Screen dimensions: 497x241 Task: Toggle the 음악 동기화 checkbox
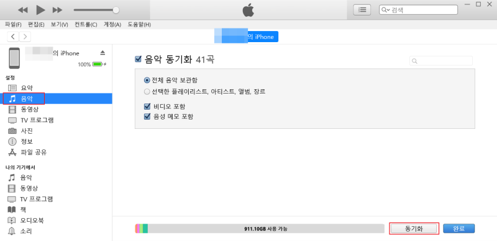coord(138,59)
